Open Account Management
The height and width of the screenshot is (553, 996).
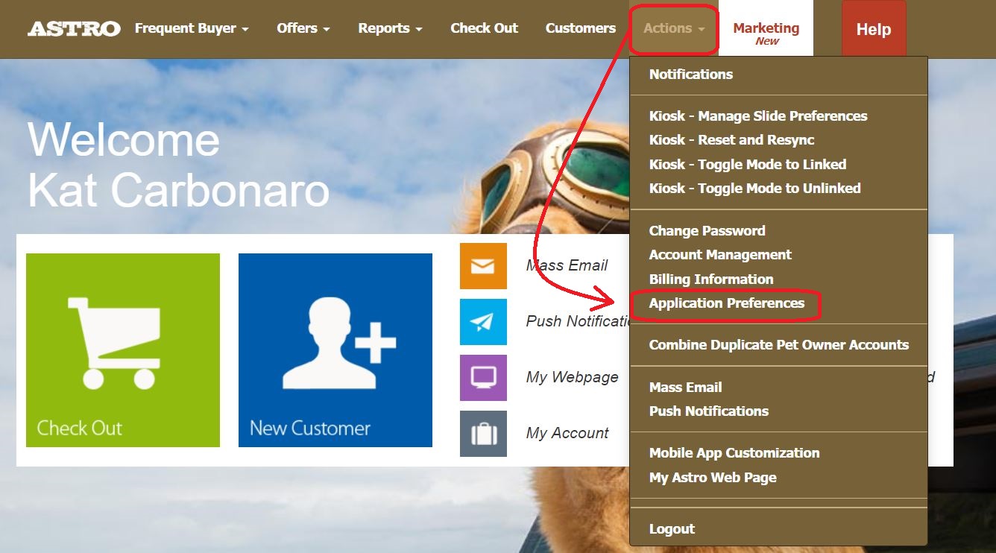pos(720,255)
